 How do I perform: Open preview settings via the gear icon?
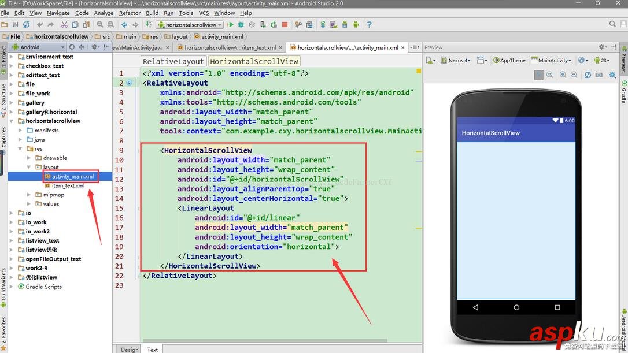[613, 75]
